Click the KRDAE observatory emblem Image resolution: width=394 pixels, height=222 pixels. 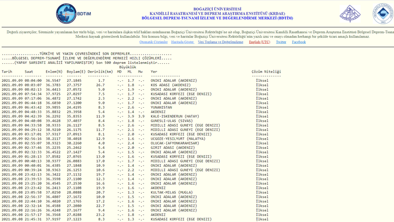[x=350, y=14]
